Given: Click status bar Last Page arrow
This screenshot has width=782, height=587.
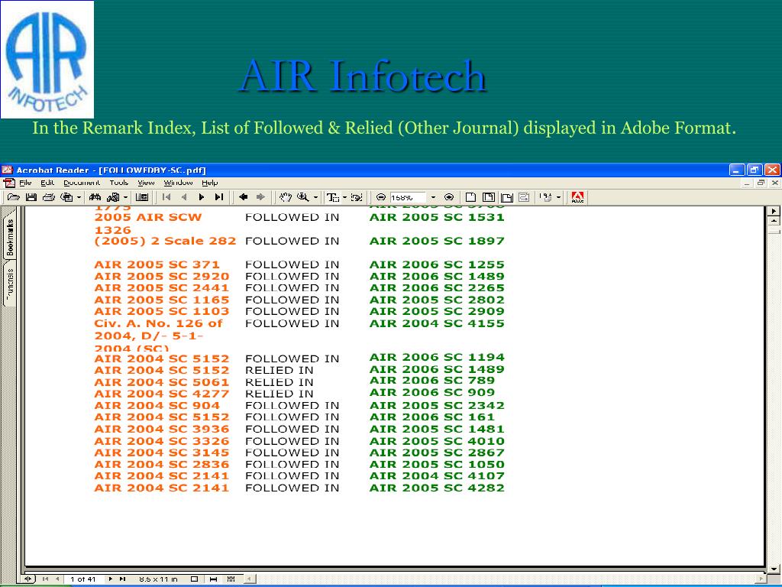Looking at the screenshot, I should click(x=122, y=579).
